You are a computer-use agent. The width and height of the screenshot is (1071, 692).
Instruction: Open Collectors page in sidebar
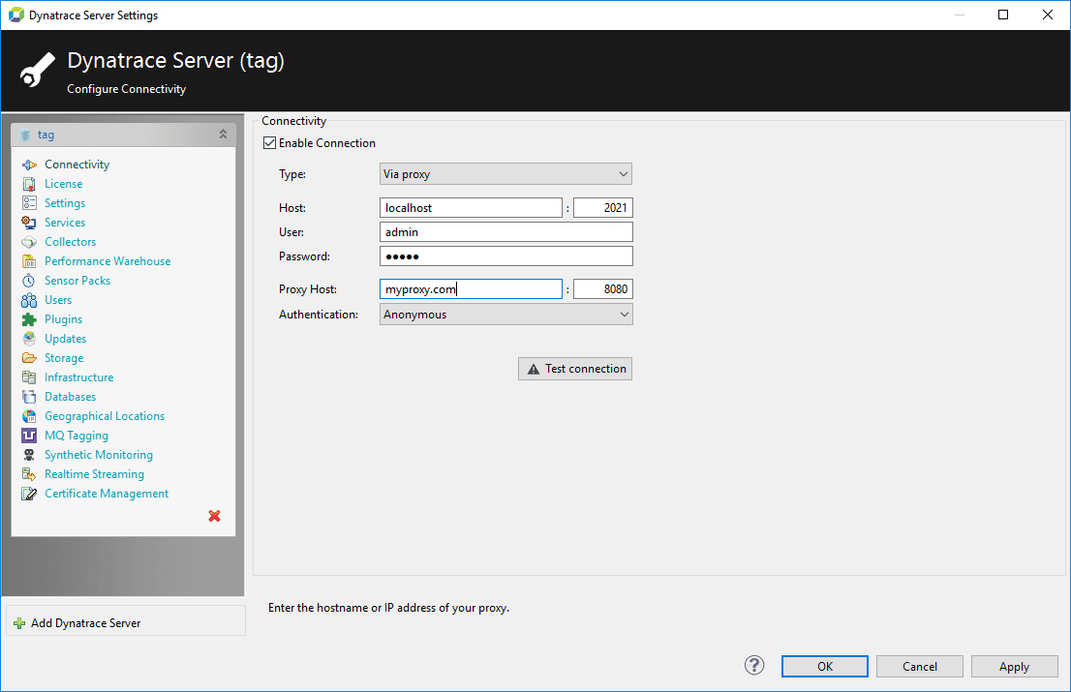click(x=71, y=242)
